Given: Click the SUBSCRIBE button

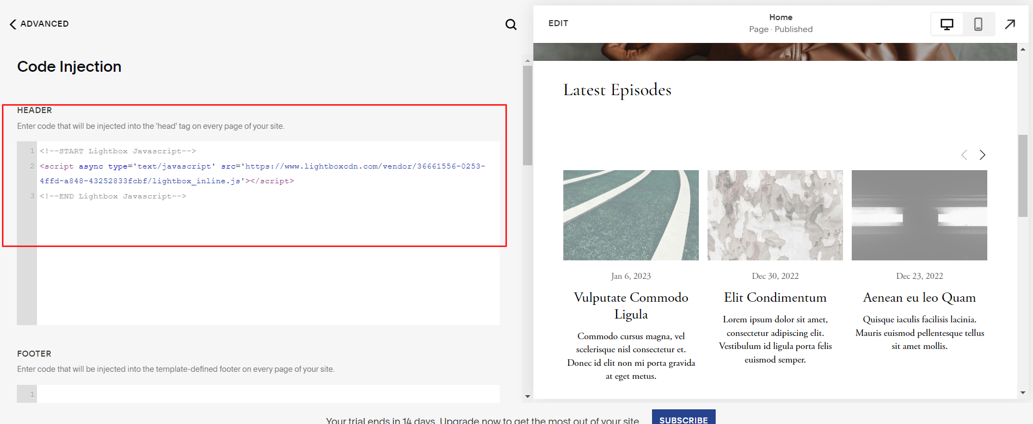Looking at the screenshot, I should point(684,417).
